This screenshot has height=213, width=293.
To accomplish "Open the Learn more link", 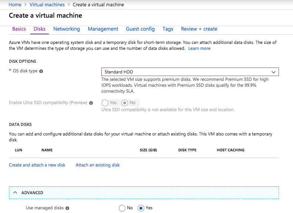I will (x=199, y=48).
